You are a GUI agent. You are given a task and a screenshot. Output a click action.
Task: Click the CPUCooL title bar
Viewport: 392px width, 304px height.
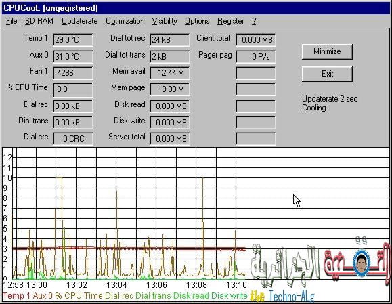tap(196, 8)
